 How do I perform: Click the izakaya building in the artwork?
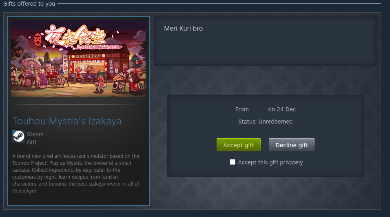coord(99,63)
